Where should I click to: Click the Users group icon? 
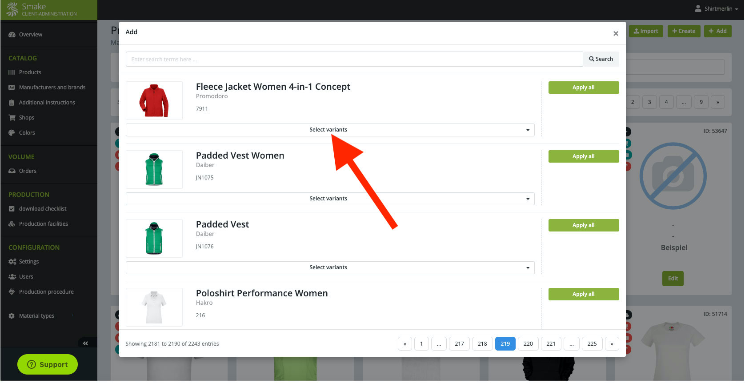12,277
